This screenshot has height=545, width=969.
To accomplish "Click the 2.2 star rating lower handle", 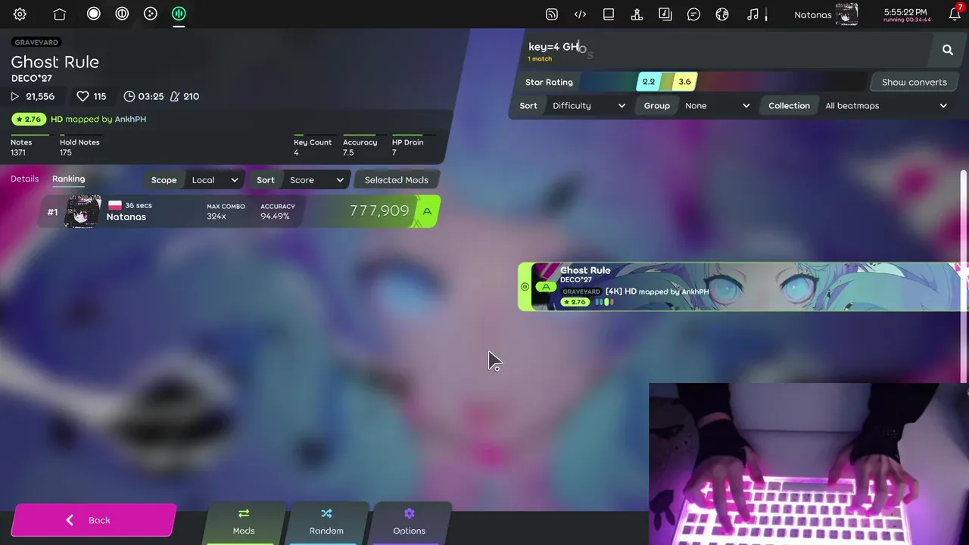I will coord(648,82).
